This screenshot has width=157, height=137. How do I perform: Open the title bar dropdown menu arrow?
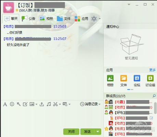pyautogui.click(x=129, y=4)
